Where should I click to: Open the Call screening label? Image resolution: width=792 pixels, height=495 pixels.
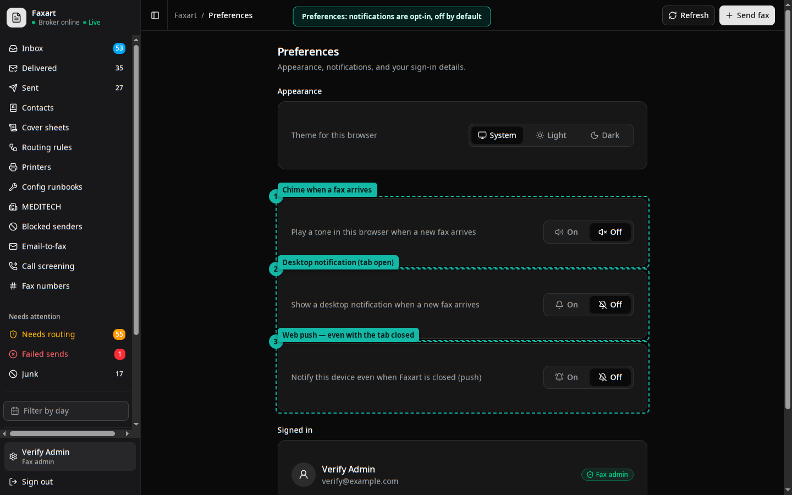click(x=48, y=266)
